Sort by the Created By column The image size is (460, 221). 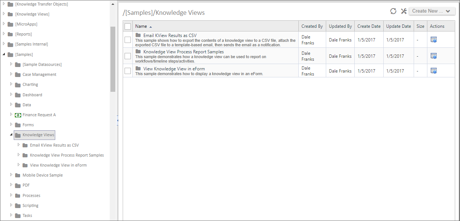click(312, 26)
